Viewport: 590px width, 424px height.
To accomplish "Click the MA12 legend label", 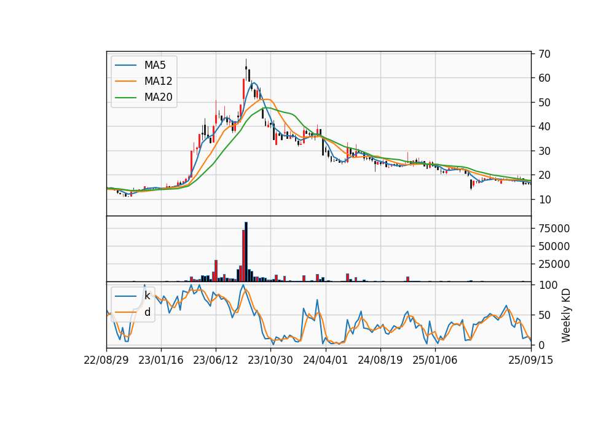I will pyautogui.click(x=158, y=81).
